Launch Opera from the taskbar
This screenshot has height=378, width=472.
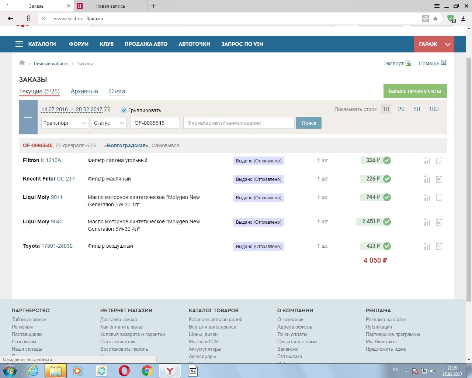(124, 371)
